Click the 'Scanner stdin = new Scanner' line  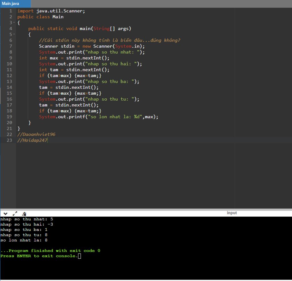92,46
